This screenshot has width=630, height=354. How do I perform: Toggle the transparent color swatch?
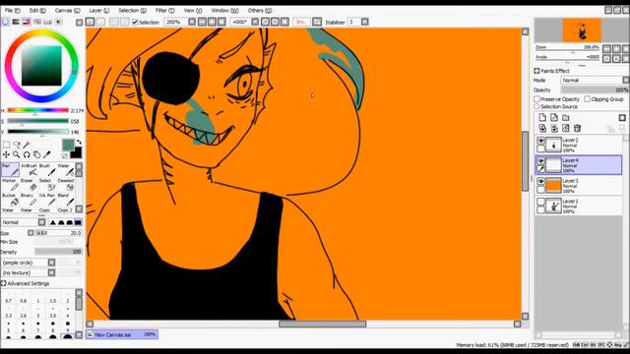tap(65, 155)
